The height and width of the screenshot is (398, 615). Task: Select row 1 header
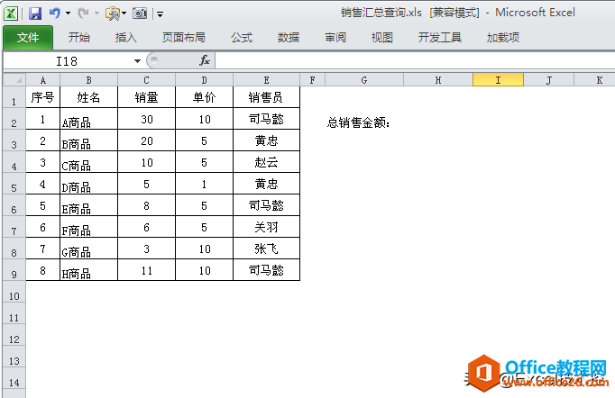(14, 97)
